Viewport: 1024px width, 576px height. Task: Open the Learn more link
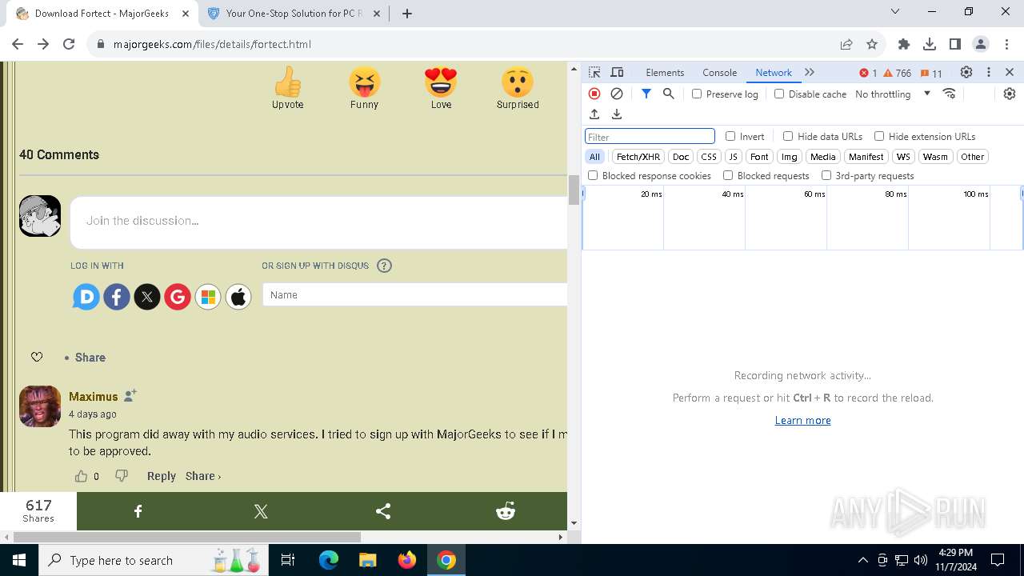tap(802, 420)
